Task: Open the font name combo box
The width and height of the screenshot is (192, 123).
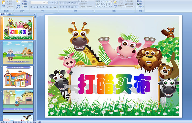Action: pyautogui.click(x=36, y=2)
